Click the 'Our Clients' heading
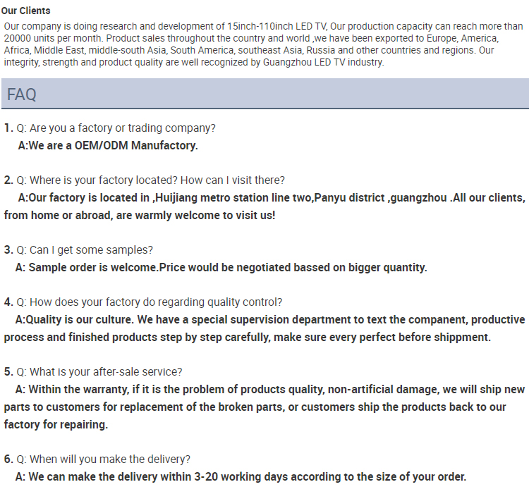Viewport: 529px width, 494px height. pyautogui.click(x=25, y=11)
